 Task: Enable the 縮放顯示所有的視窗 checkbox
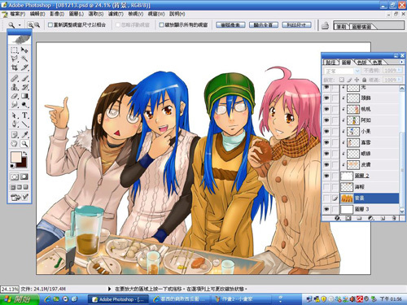pos(161,25)
